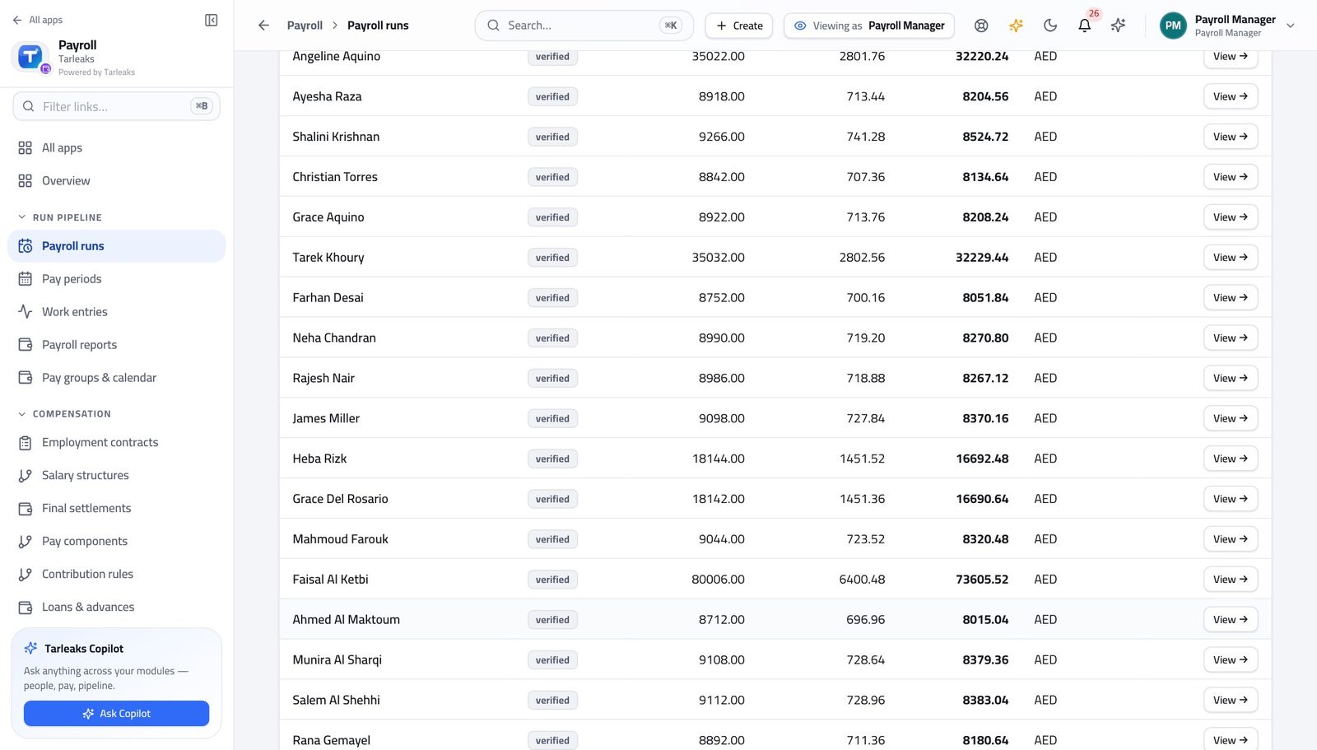
Task: Toggle Viewing as Payroll Manager
Action: point(869,26)
